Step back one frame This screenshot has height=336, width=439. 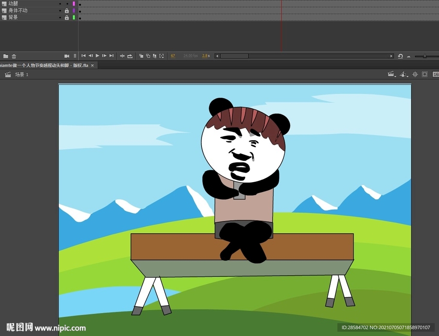(x=90, y=56)
